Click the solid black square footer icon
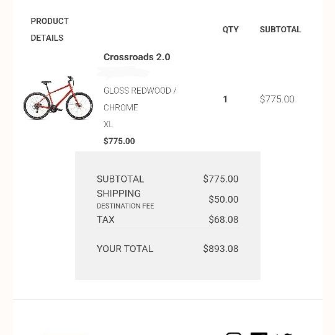335x335 pixels. click(259, 334)
